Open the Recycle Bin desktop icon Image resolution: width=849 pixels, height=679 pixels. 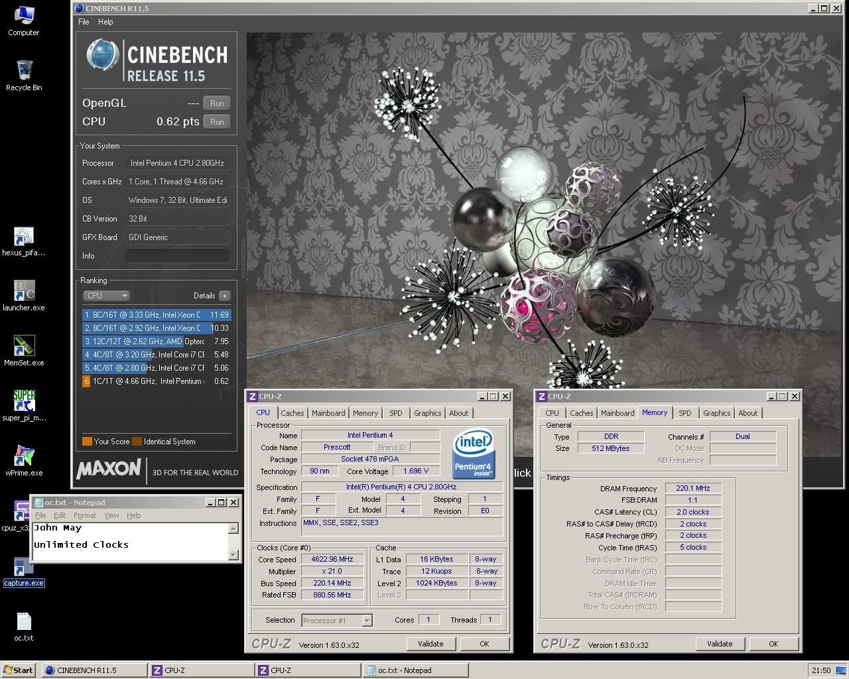pos(24,76)
